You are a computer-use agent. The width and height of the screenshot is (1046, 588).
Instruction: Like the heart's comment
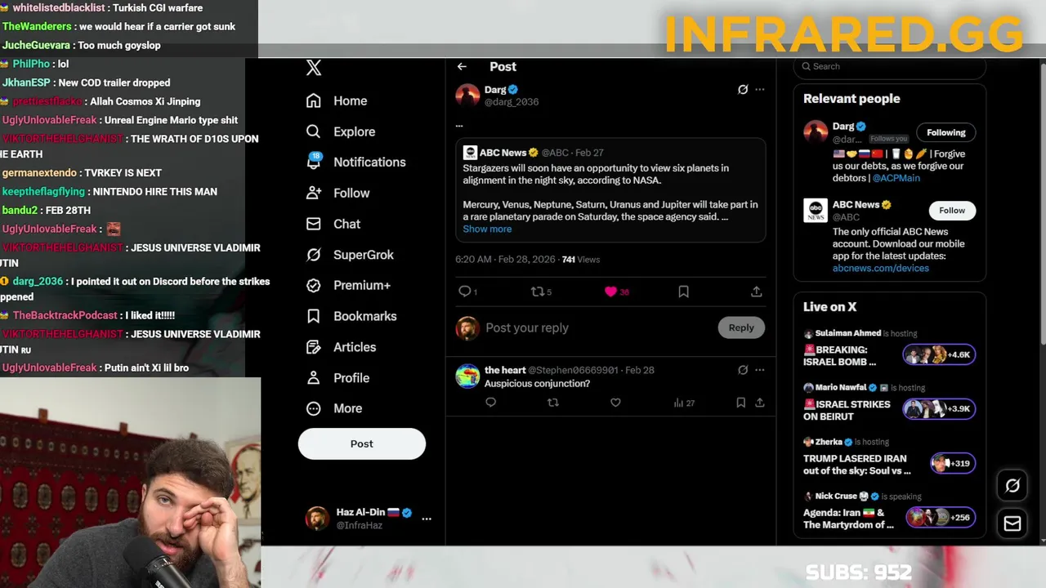click(x=615, y=403)
